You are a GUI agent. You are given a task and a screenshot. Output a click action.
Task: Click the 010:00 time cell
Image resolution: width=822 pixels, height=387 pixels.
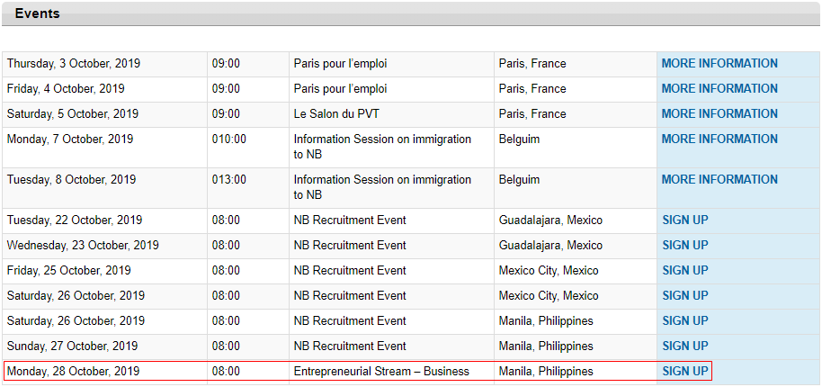coord(229,139)
